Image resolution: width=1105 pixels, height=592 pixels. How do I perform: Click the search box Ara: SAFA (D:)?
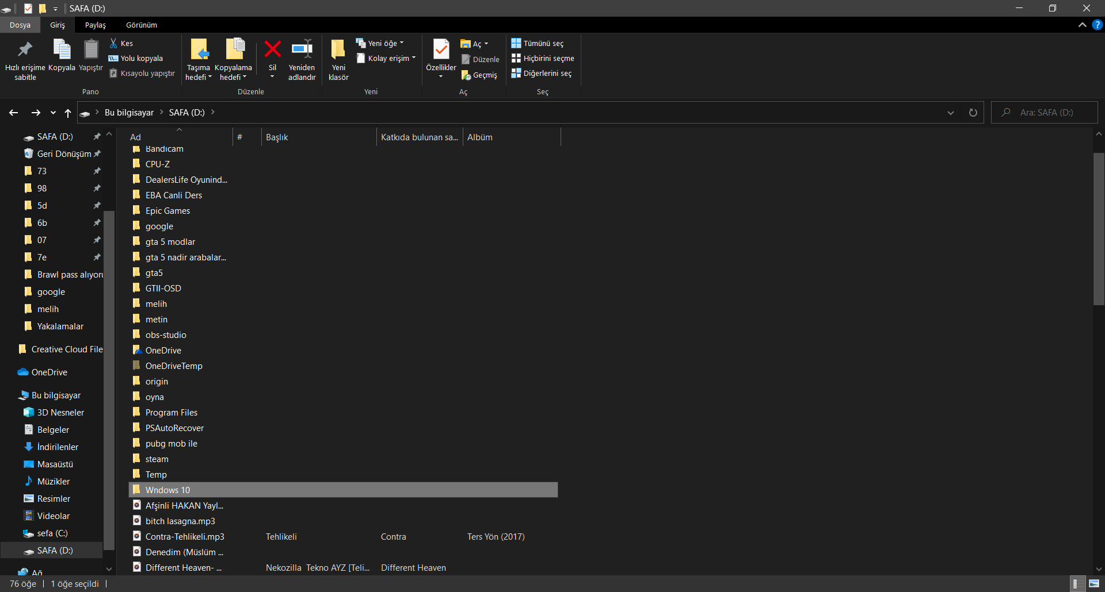coord(1045,113)
